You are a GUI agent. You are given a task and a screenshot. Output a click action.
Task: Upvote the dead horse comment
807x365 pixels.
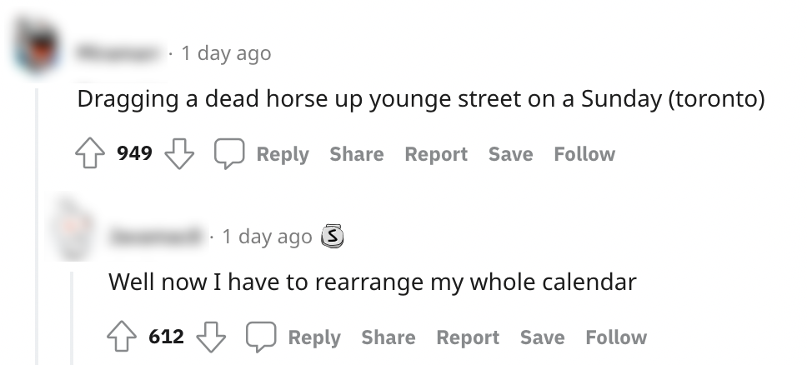click(x=90, y=154)
